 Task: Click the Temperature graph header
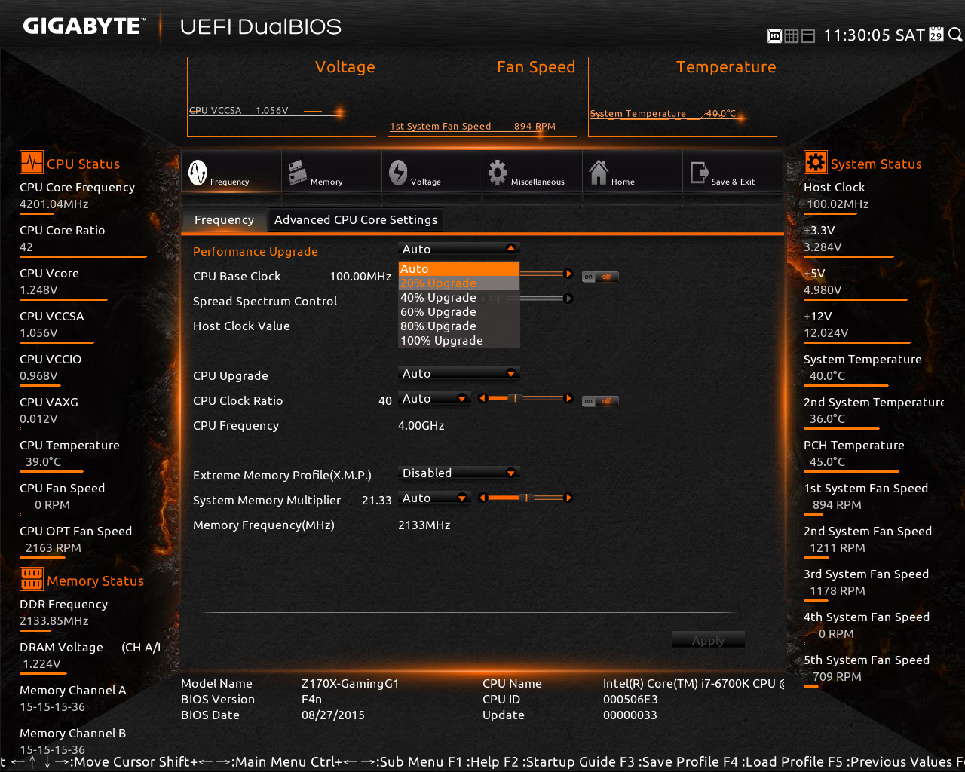726,66
